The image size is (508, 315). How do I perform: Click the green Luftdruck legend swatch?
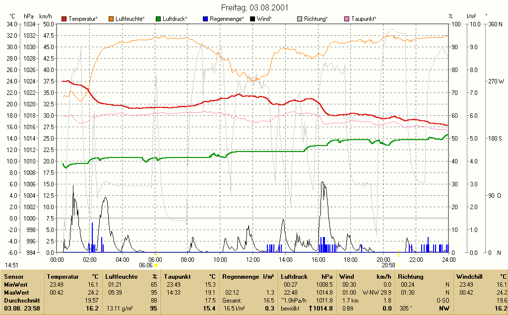(158, 19)
